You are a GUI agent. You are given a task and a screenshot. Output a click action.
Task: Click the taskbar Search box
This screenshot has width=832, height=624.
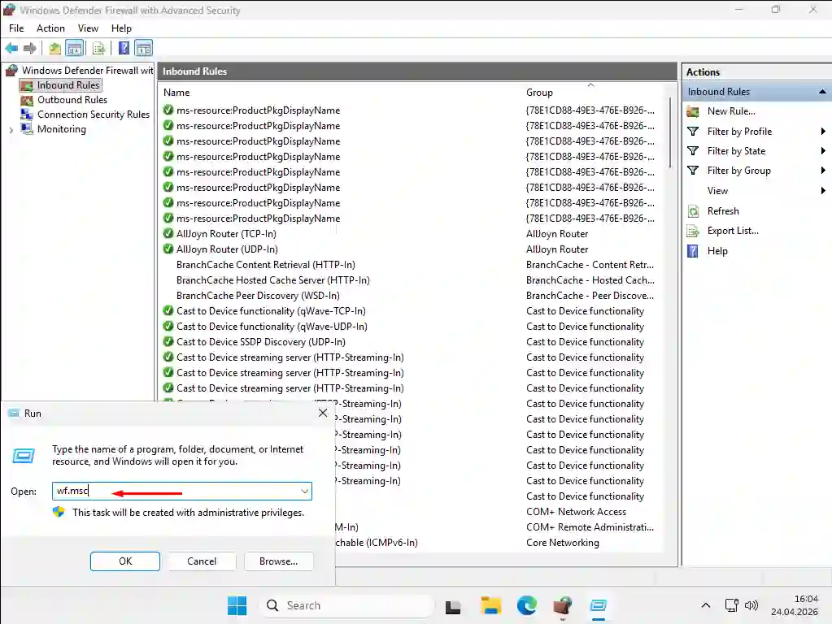(346, 605)
